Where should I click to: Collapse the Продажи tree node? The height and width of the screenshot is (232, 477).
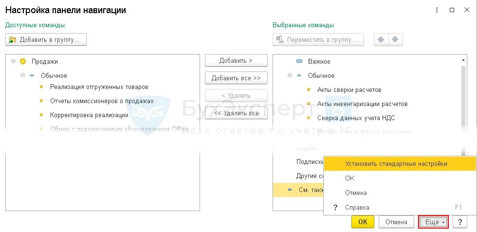(x=13, y=62)
